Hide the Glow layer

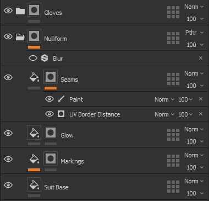click(8, 133)
